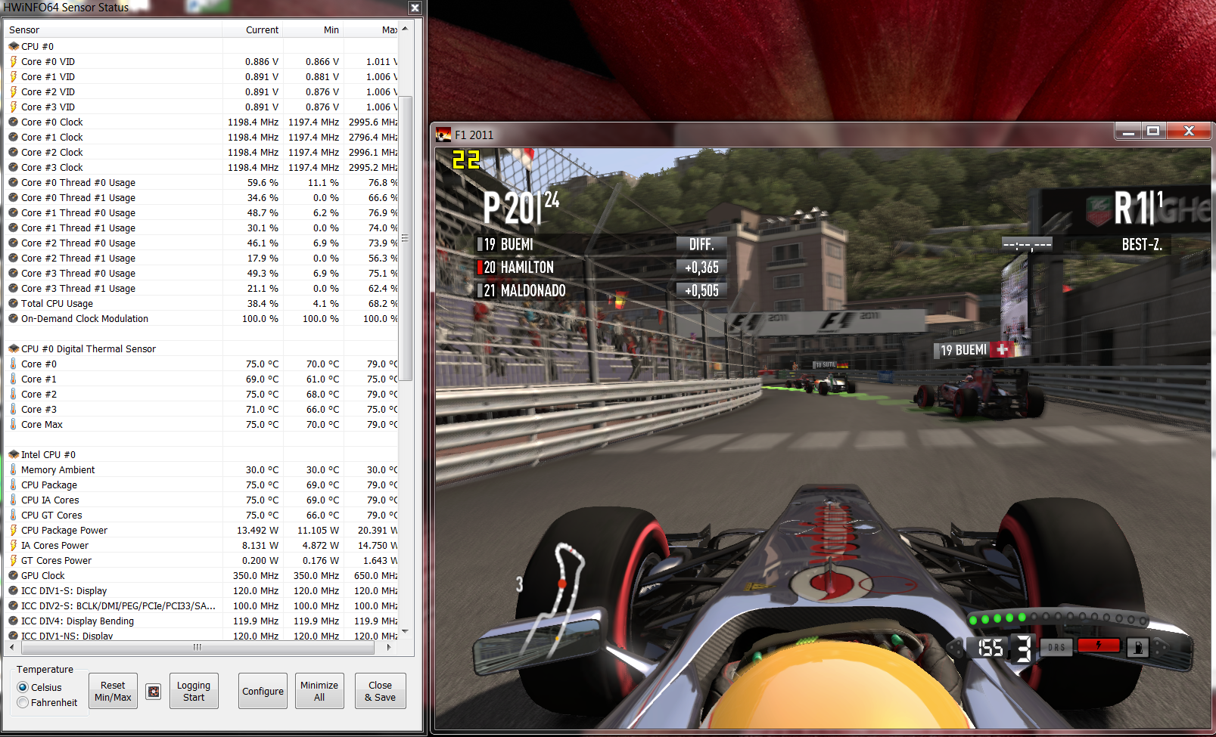Select the Core #3 Thread #0 Usage row label
This screenshot has width=1216, height=737.
click(x=78, y=273)
